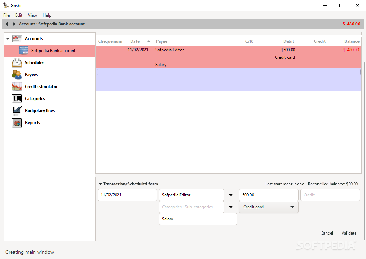
Task: Open the File menu
Action: click(x=6, y=15)
